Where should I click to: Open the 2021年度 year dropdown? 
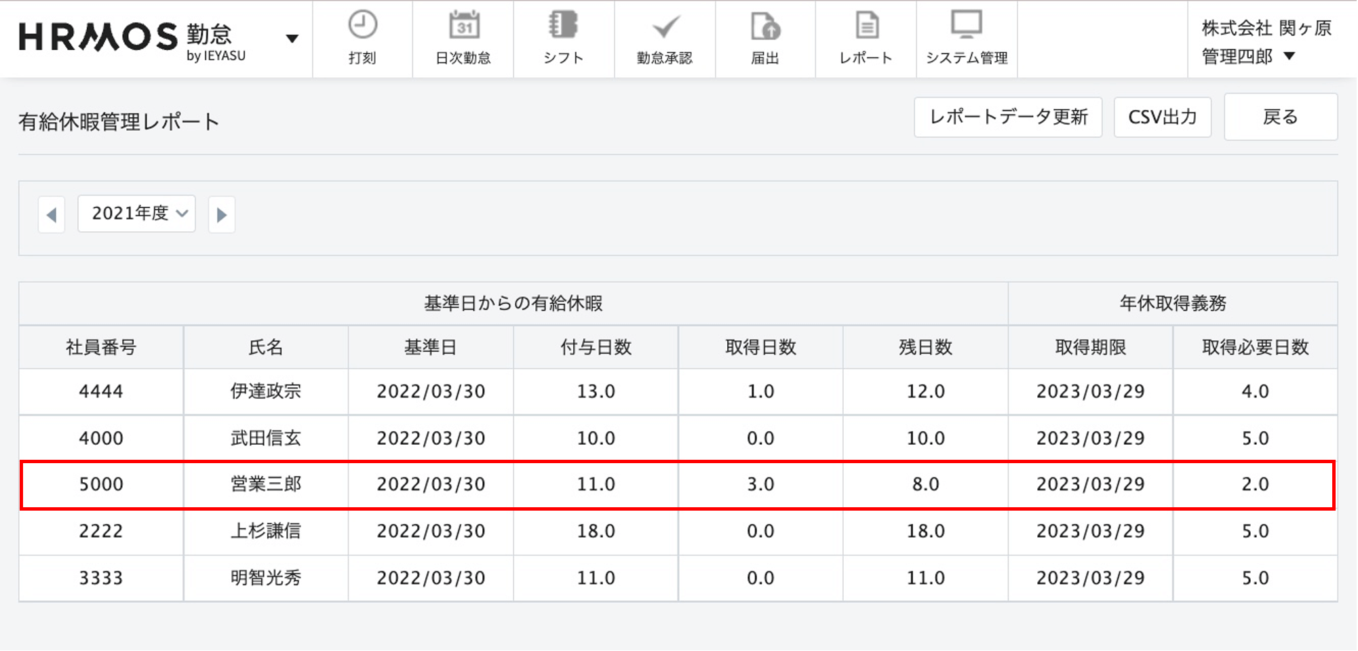[x=137, y=214]
